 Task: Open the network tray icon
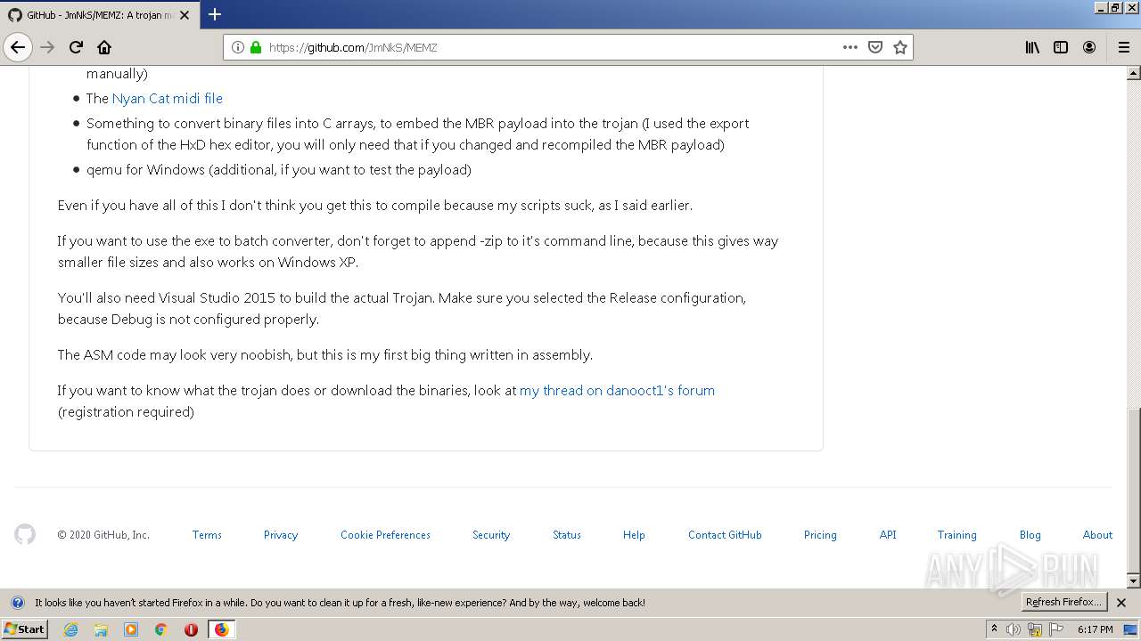(1035, 629)
